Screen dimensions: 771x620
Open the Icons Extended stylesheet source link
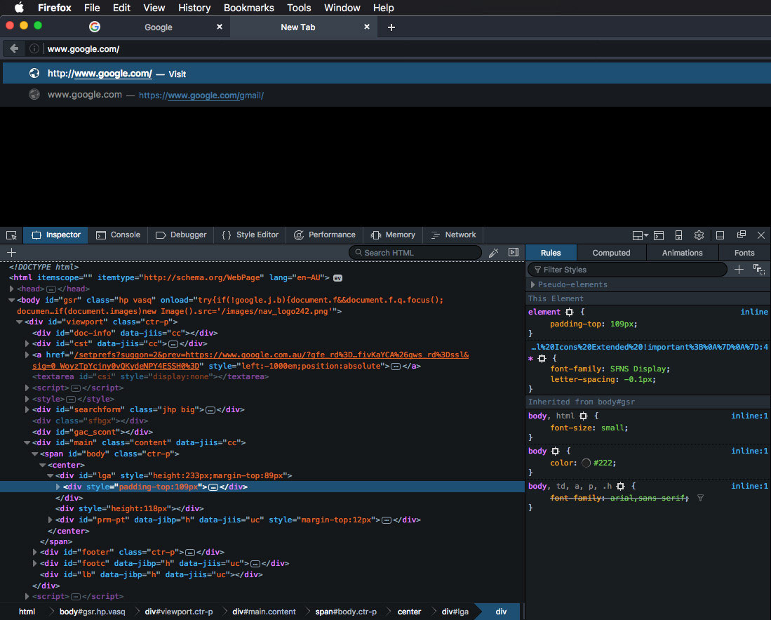[649, 347]
